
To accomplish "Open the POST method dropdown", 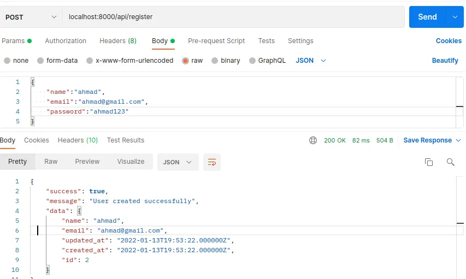I will (31, 17).
